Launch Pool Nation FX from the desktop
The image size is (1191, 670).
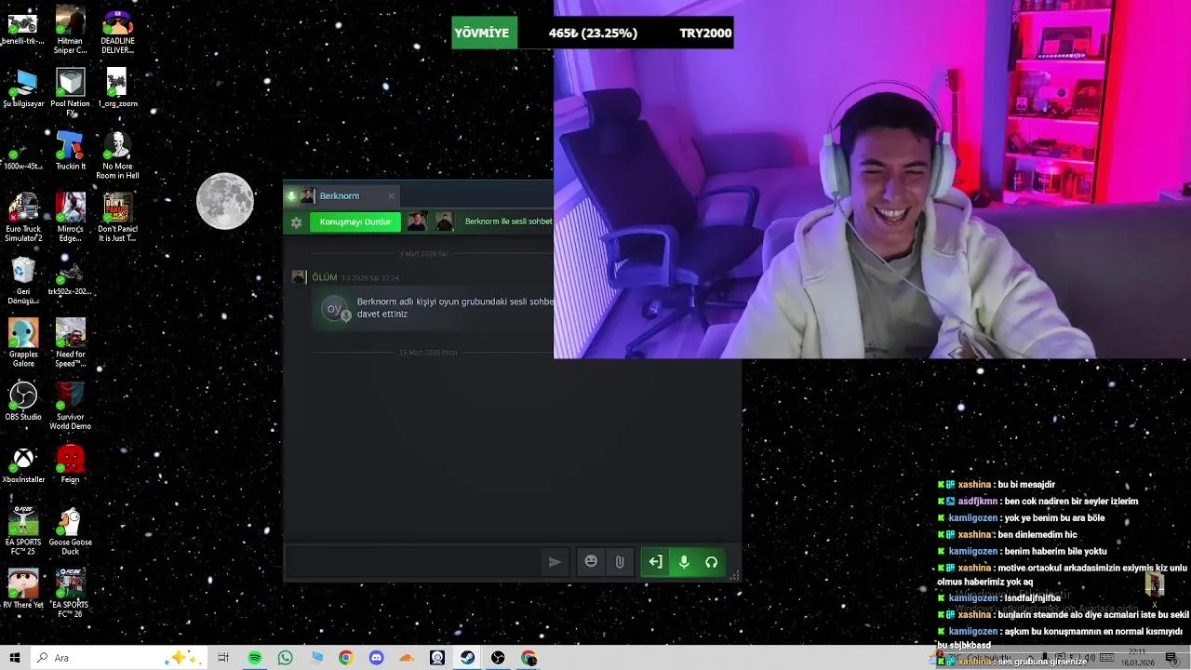[70, 92]
